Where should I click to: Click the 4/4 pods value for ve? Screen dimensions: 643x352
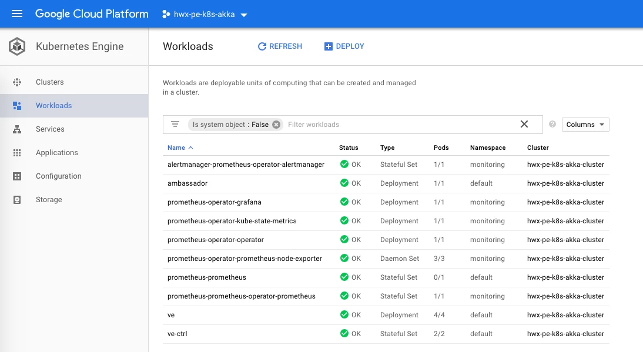coord(439,315)
